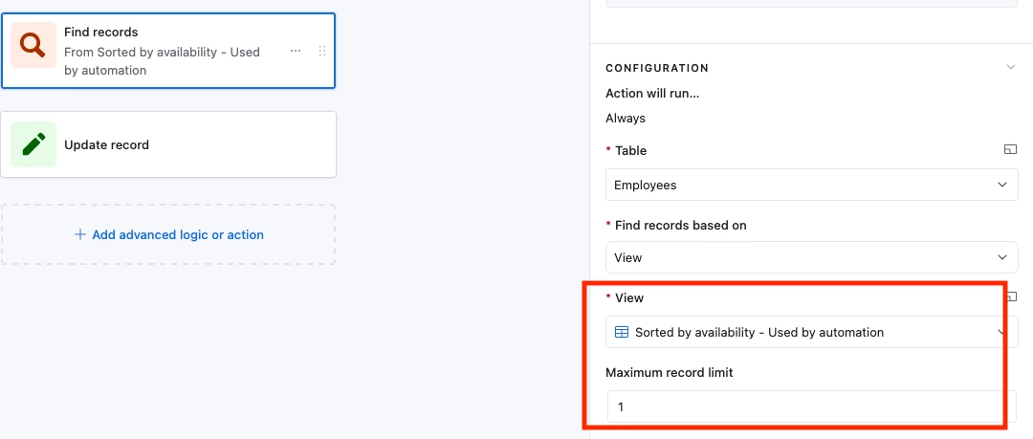Click the Update record pencil icon
Viewport: 1033px width, 439px height.
(x=33, y=144)
